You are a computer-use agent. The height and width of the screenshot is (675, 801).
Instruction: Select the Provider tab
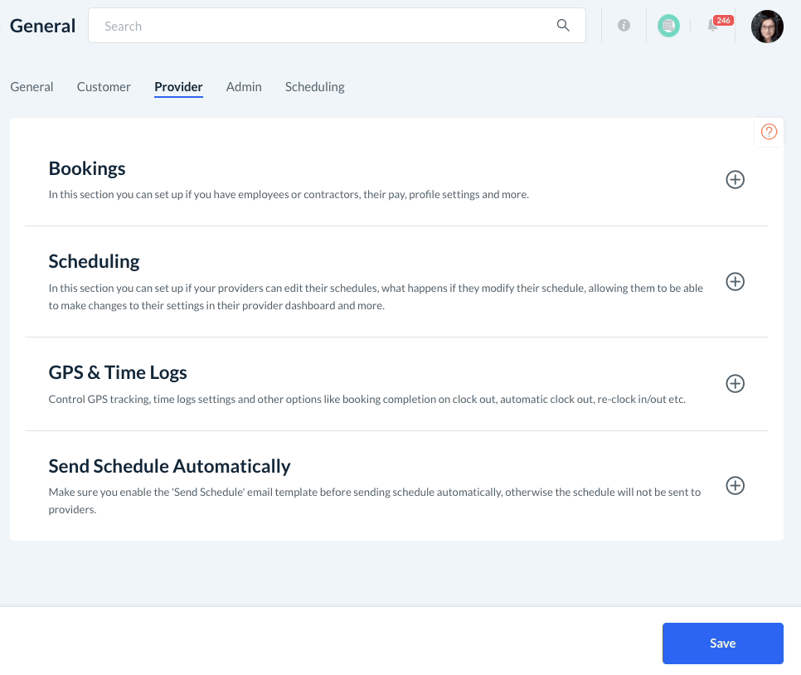click(178, 87)
